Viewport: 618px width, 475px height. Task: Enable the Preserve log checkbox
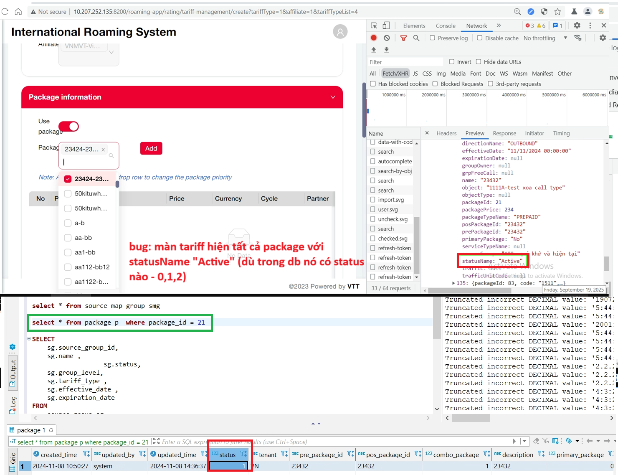[433, 38]
